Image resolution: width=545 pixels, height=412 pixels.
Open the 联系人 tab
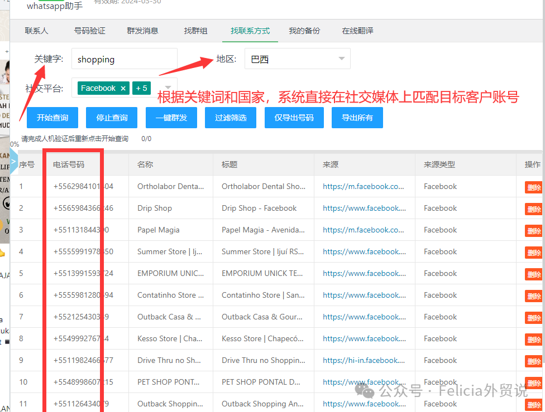pyautogui.click(x=36, y=31)
